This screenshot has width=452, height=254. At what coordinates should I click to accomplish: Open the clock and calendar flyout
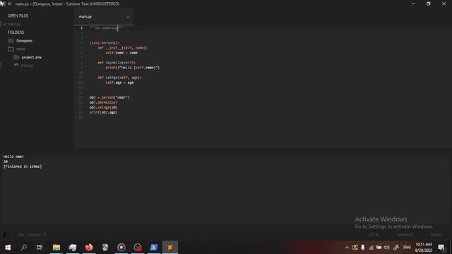pyautogui.click(x=424, y=248)
